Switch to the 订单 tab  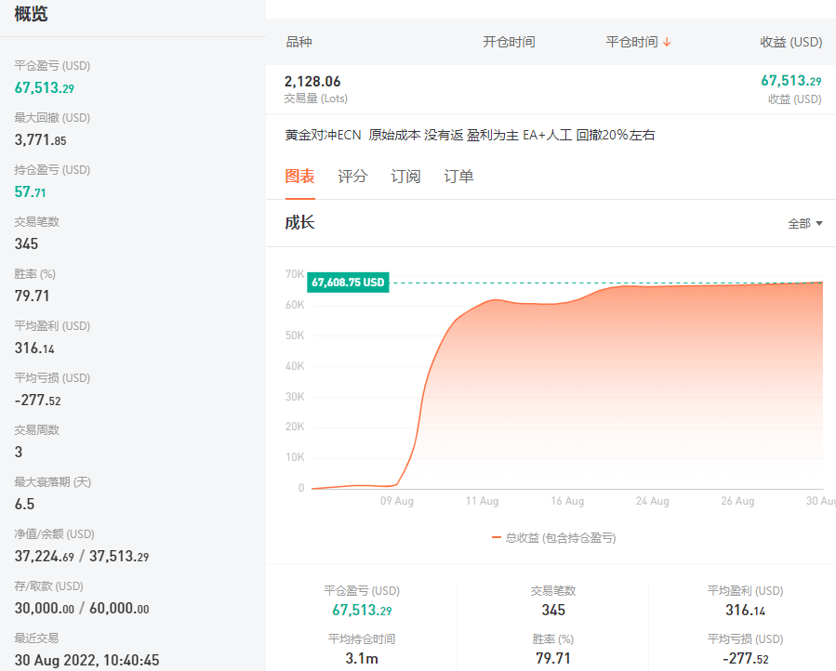458,177
